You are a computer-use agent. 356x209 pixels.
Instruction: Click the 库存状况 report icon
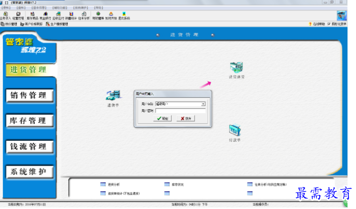[167, 184]
